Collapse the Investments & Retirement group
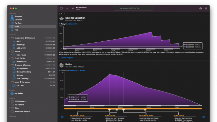217x122 pixels. (10, 38)
